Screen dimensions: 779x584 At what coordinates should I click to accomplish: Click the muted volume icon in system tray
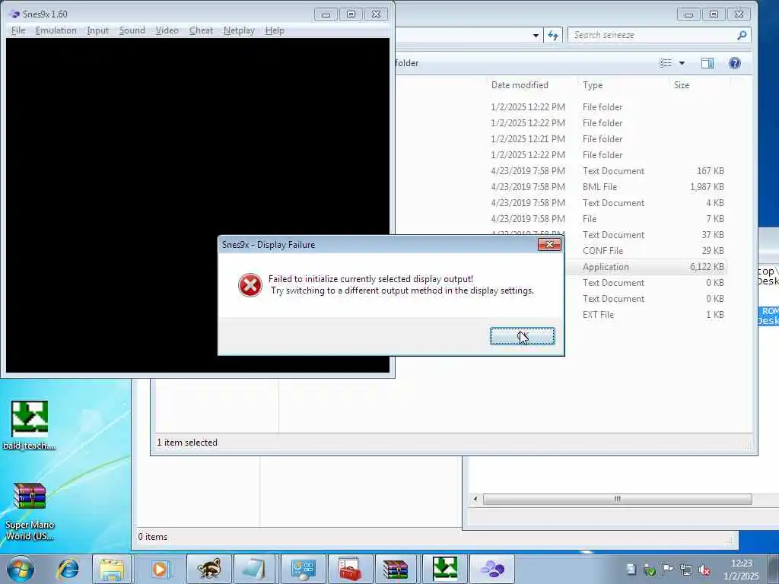click(x=704, y=570)
